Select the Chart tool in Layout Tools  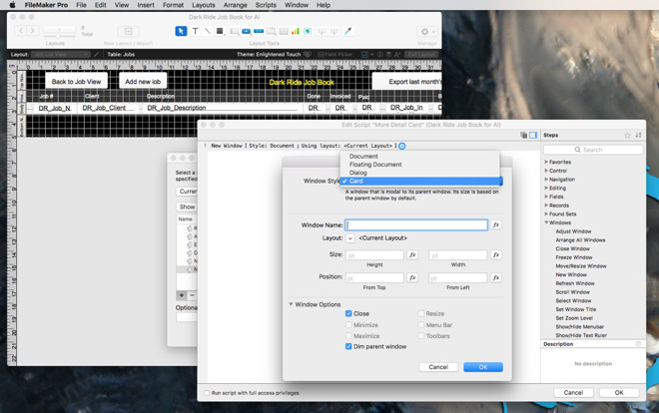click(x=295, y=32)
